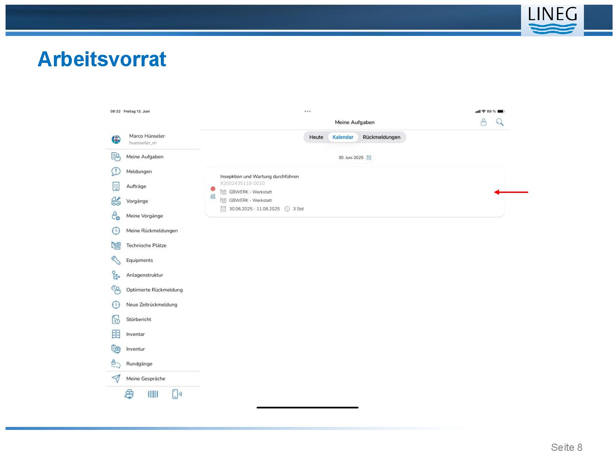Click the phone NFC icon at sidebar bottom
The image size is (616, 462).
[177, 394]
